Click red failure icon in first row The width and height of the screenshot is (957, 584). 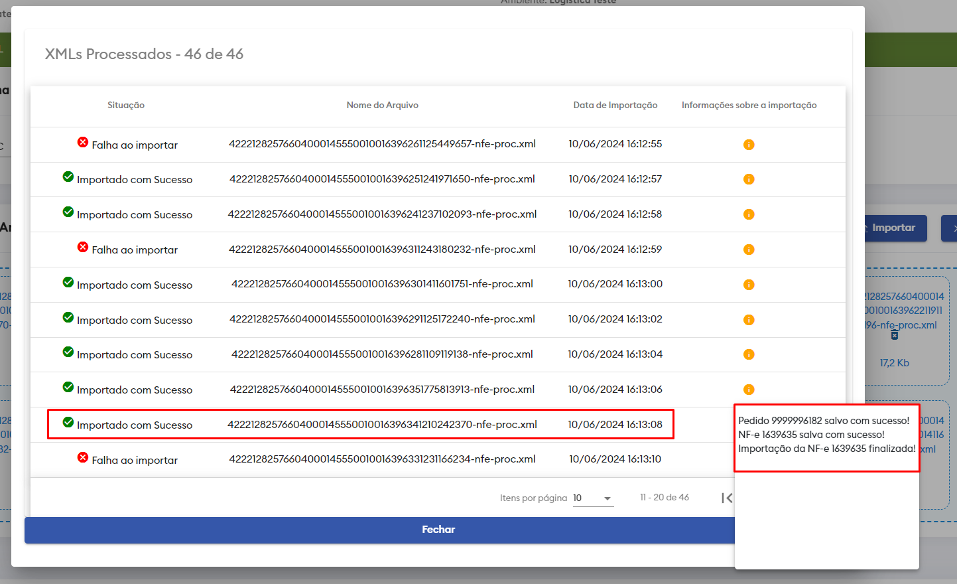pyautogui.click(x=83, y=143)
